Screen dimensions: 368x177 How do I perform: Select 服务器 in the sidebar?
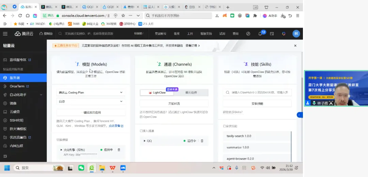[23, 78]
